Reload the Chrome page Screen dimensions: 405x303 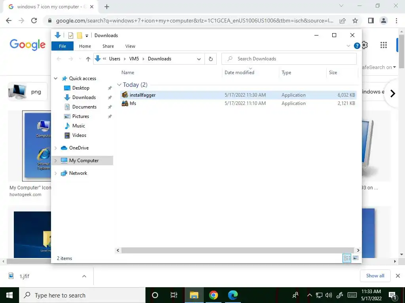(x=34, y=21)
